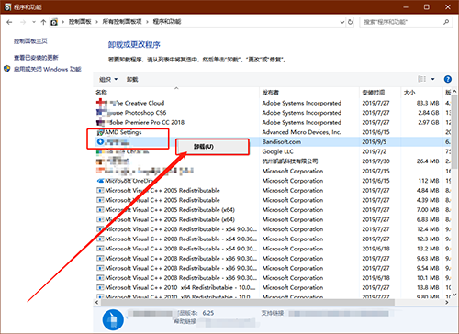This screenshot has width=459, height=334.
Task: Select AMD Settings entry
Action: coord(272,132)
